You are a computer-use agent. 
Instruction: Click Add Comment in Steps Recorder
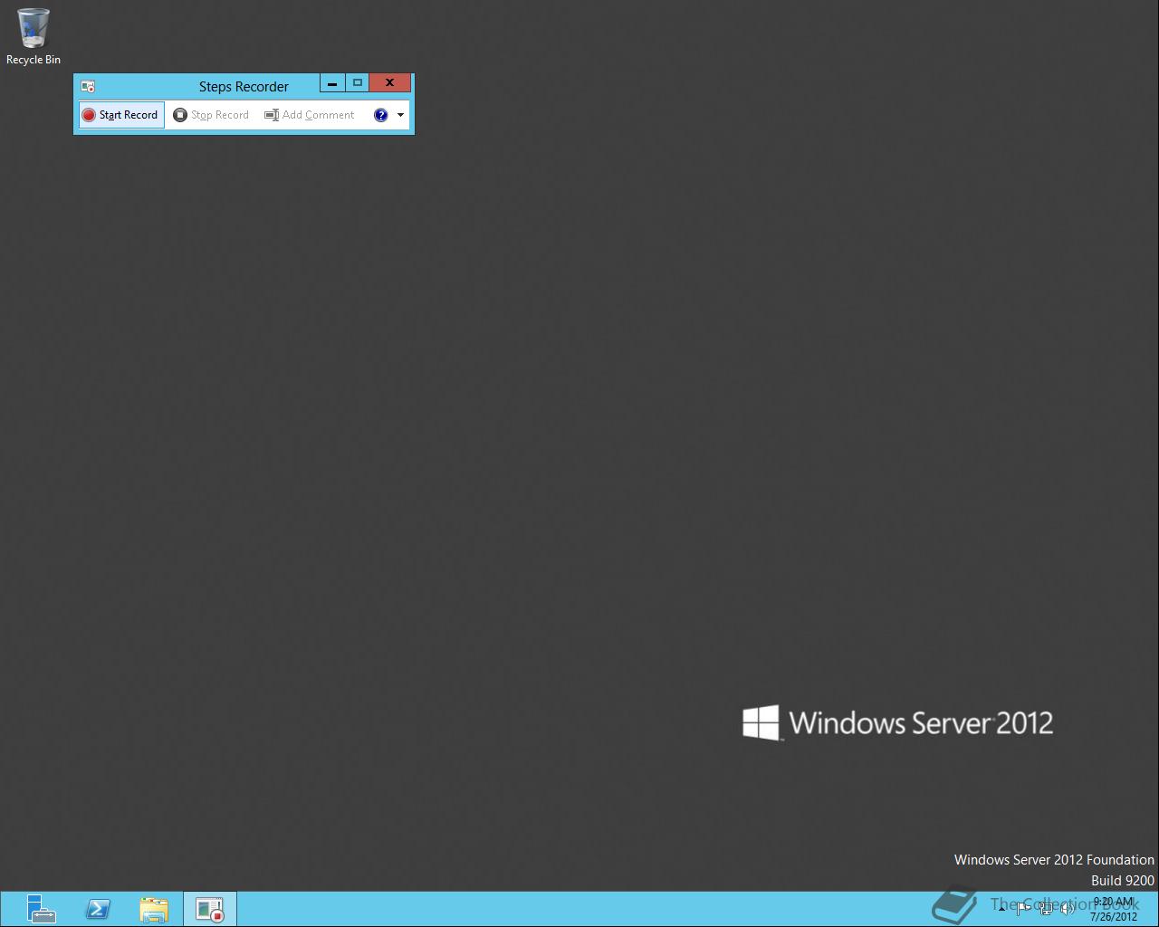point(310,115)
